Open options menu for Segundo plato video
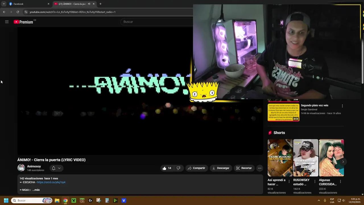This screenshot has height=205, width=364. click(342, 106)
